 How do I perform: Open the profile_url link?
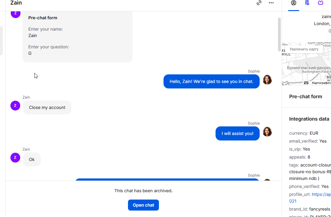point(321,194)
